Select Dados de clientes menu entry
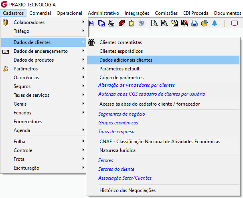 44,42
